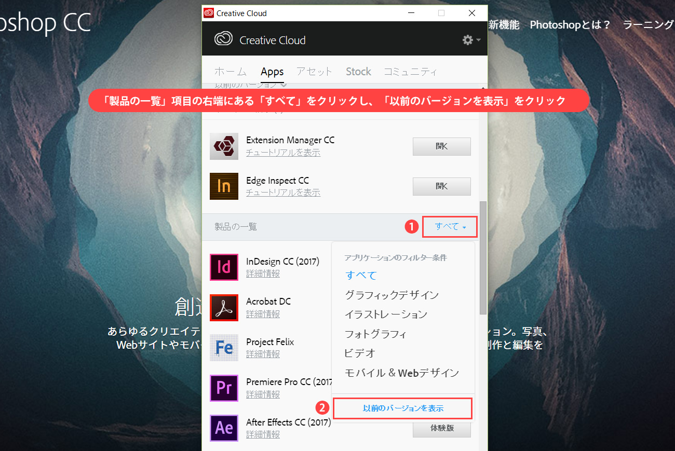
Task: Select イラストレーション filter option
Action: pos(386,315)
